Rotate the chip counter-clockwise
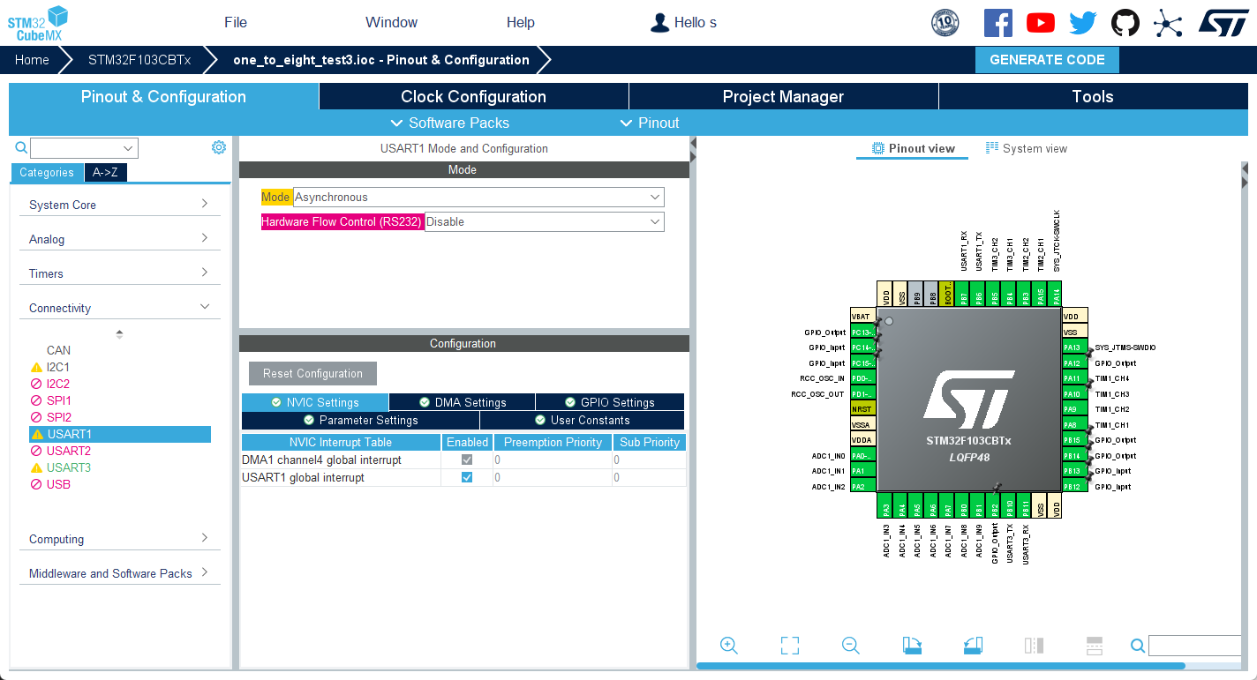 pyautogui.click(x=973, y=646)
